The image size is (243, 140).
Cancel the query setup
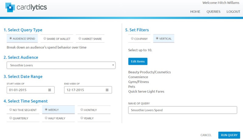206,135
